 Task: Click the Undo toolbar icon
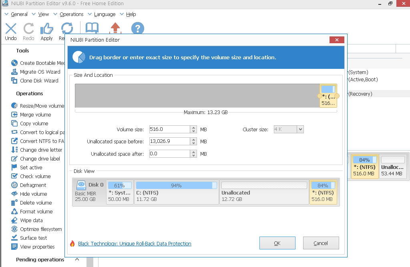coord(11,29)
